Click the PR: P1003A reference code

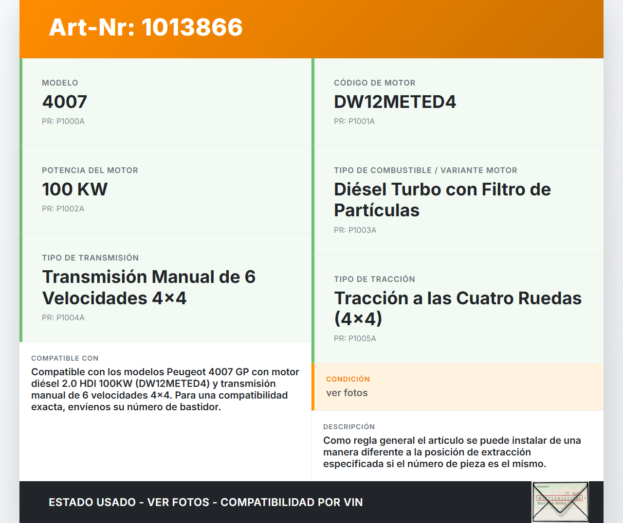355,230
